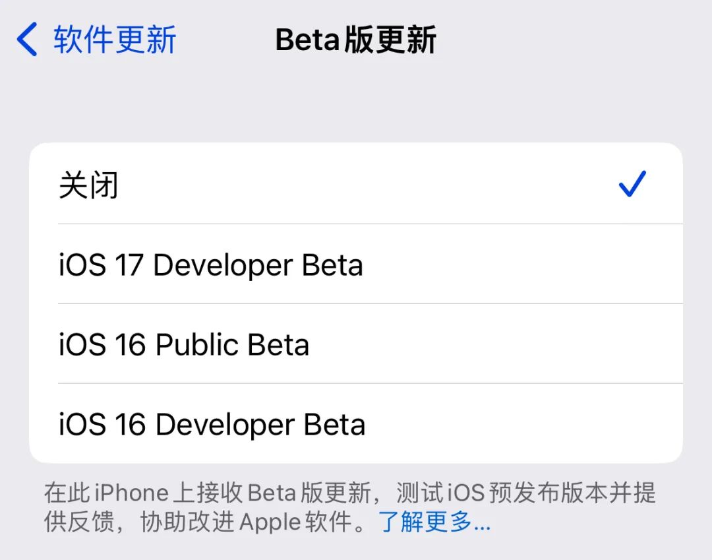Click the word iPhone in the footer note
Viewport: 712px width, 560px height.
[132, 493]
